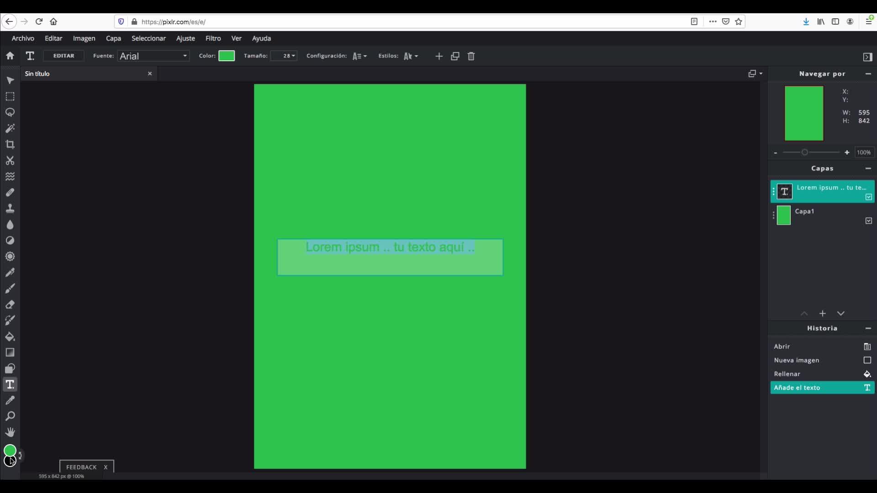The width and height of the screenshot is (877, 493).
Task: Open the Ajuste menu
Action: click(x=185, y=38)
